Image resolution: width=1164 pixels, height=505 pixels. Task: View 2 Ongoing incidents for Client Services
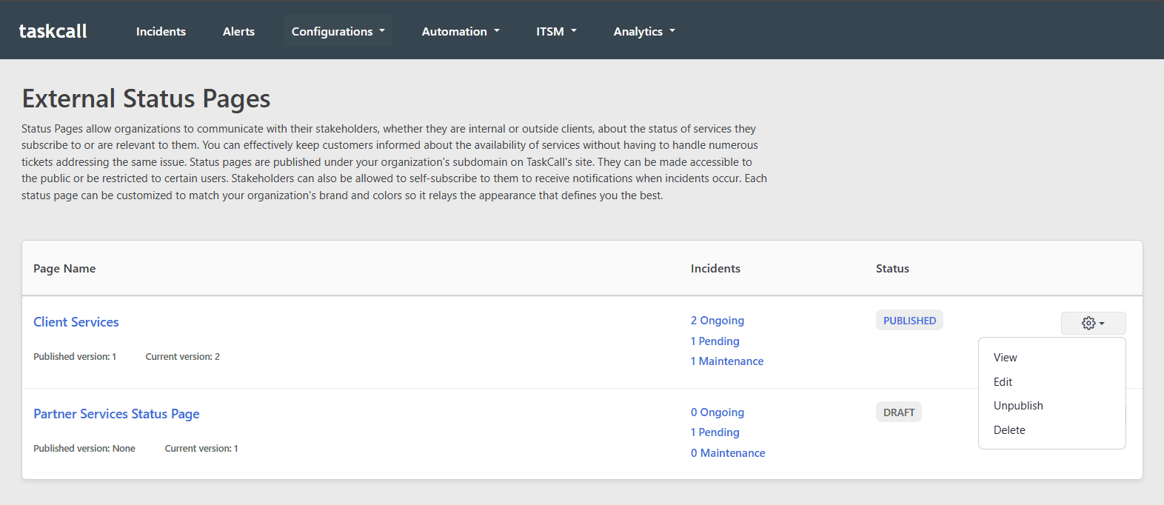717,321
